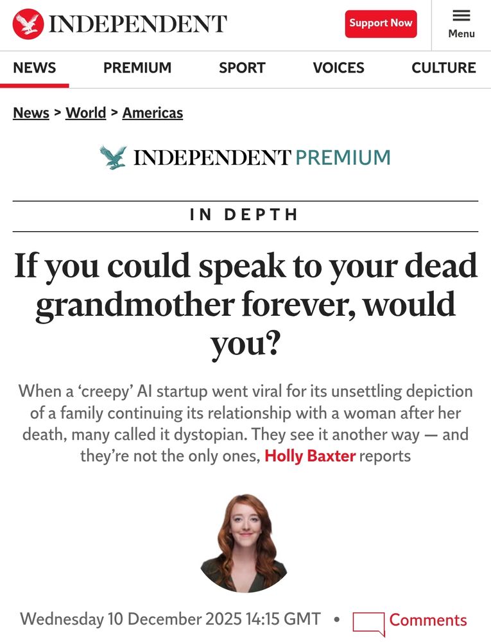
Task: Click the News breadcrumb link
Action: [x=30, y=112]
